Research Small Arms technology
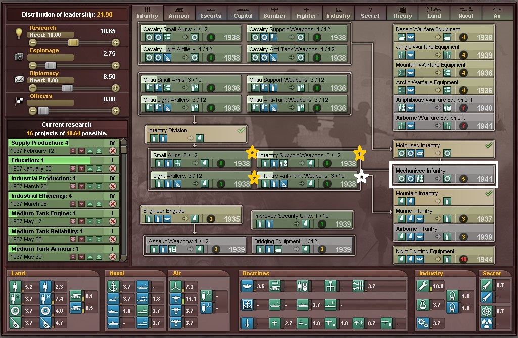The height and width of the screenshot is (338, 518). coord(201,159)
